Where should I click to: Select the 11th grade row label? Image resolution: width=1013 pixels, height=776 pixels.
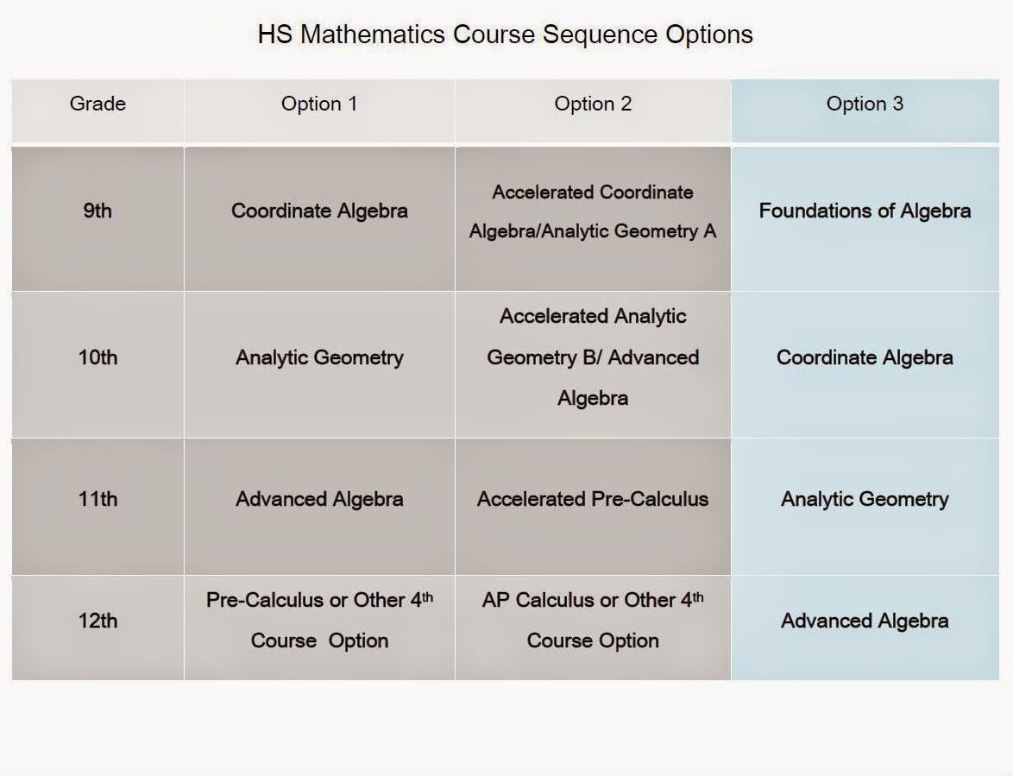click(x=98, y=499)
